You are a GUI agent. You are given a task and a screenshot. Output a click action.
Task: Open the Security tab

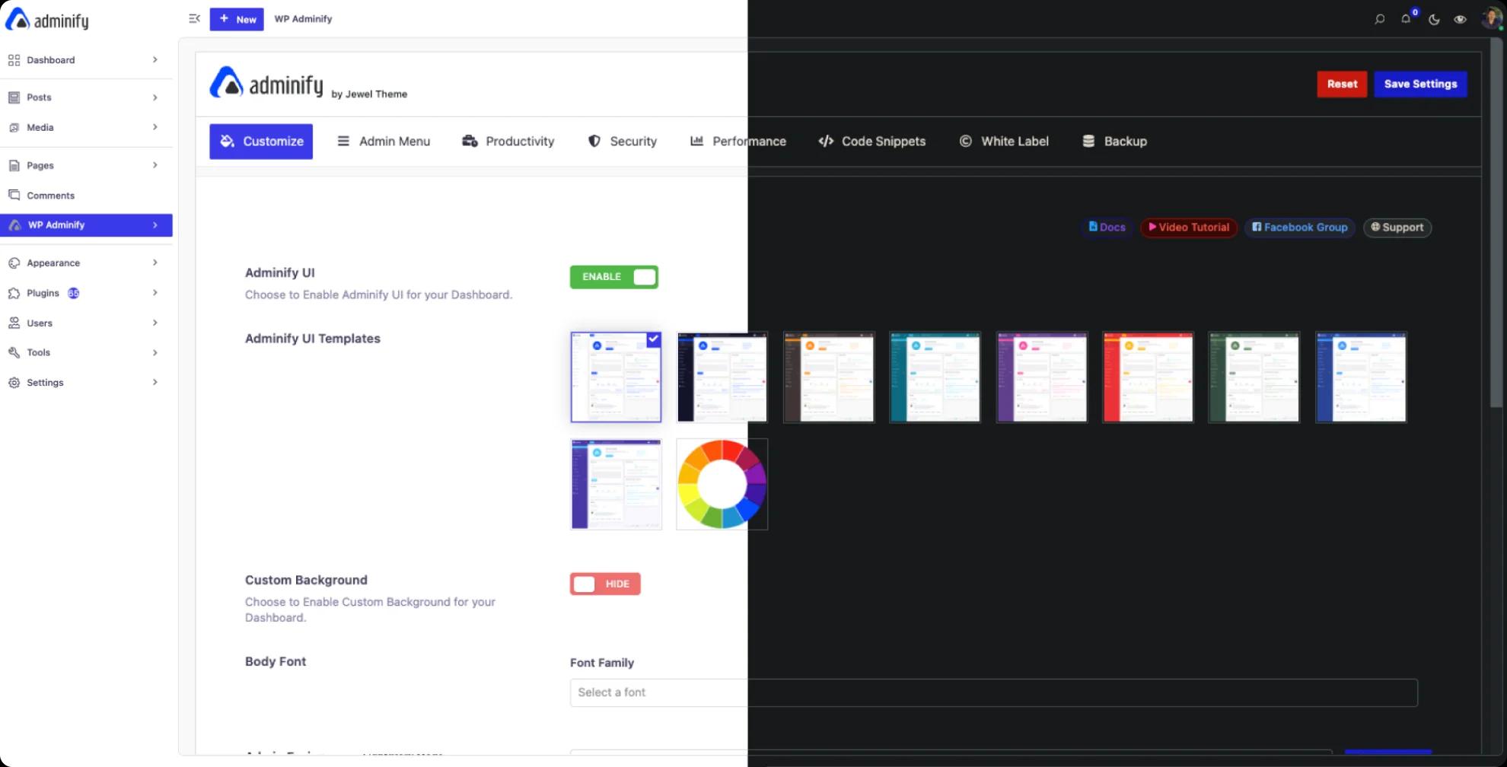coord(623,142)
